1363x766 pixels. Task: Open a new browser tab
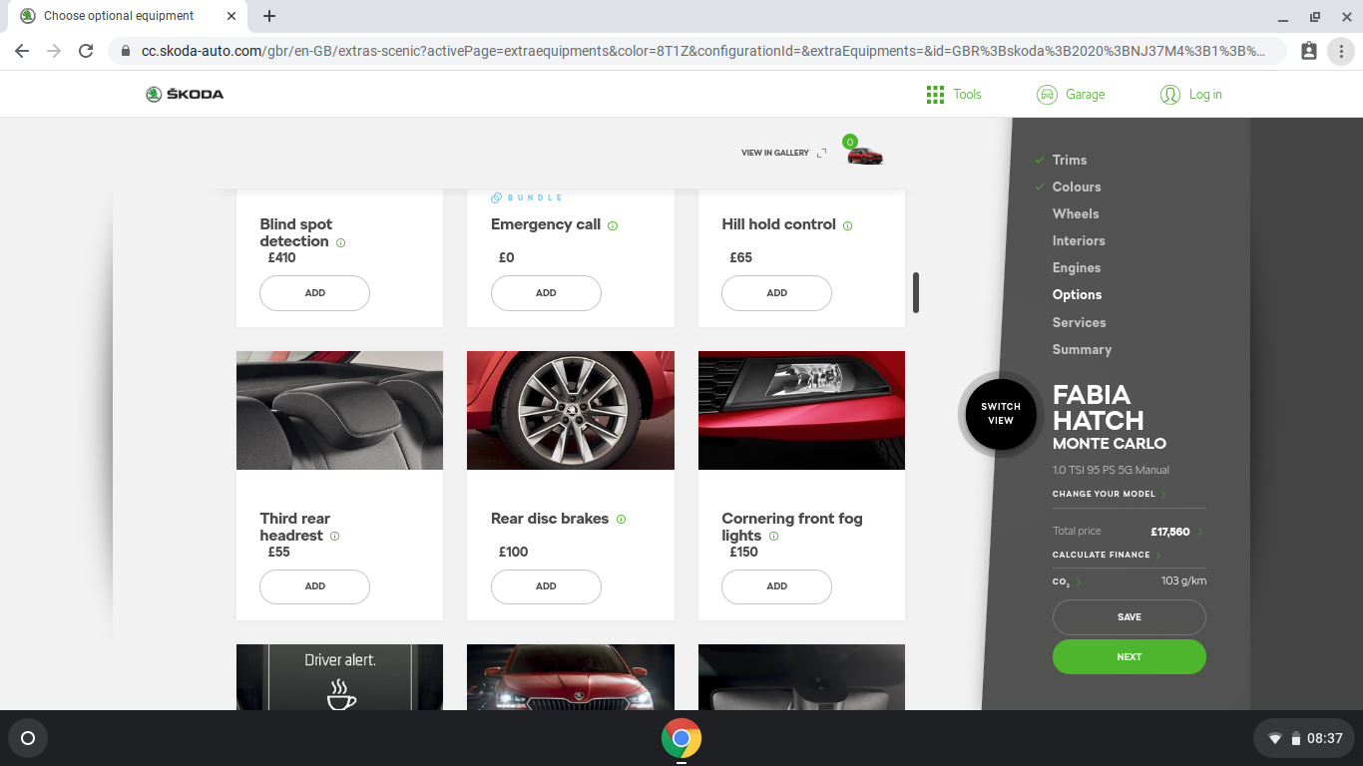pyautogui.click(x=269, y=16)
